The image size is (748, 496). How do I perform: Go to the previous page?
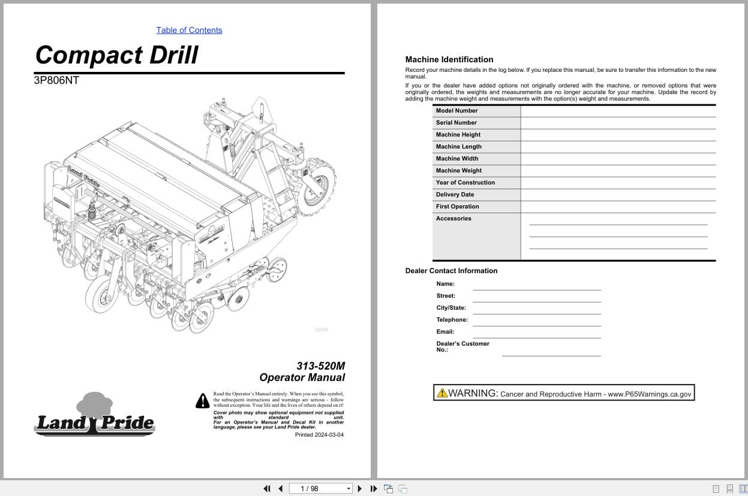(280, 489)
